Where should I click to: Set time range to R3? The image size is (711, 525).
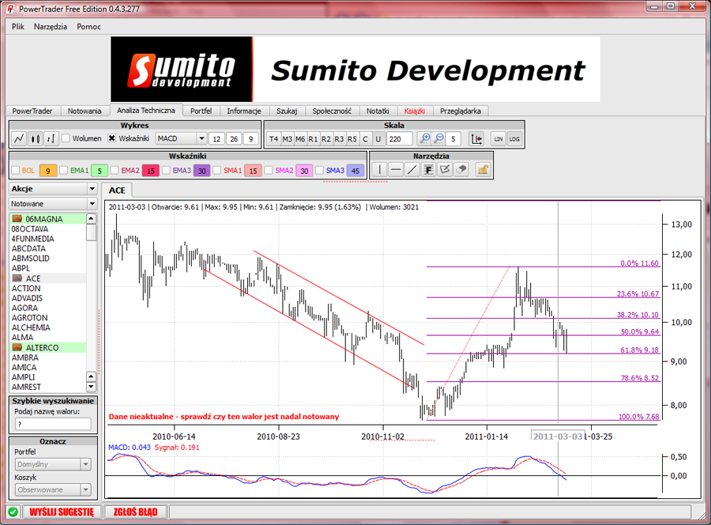(339, 139)
